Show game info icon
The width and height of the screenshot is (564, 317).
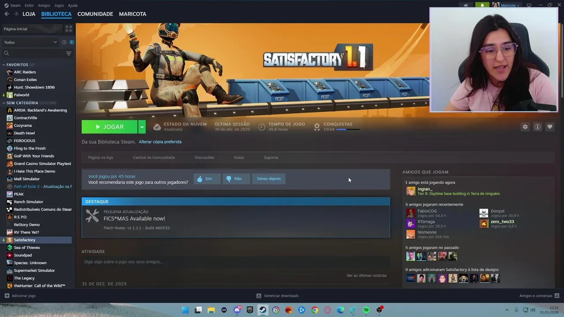538,127
